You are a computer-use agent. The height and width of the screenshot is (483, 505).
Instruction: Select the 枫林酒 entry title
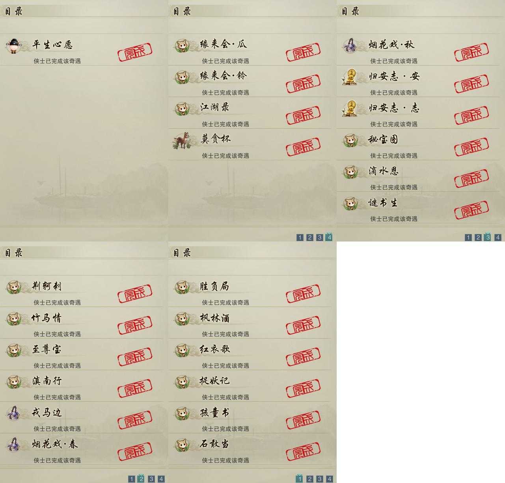(215, 318)
